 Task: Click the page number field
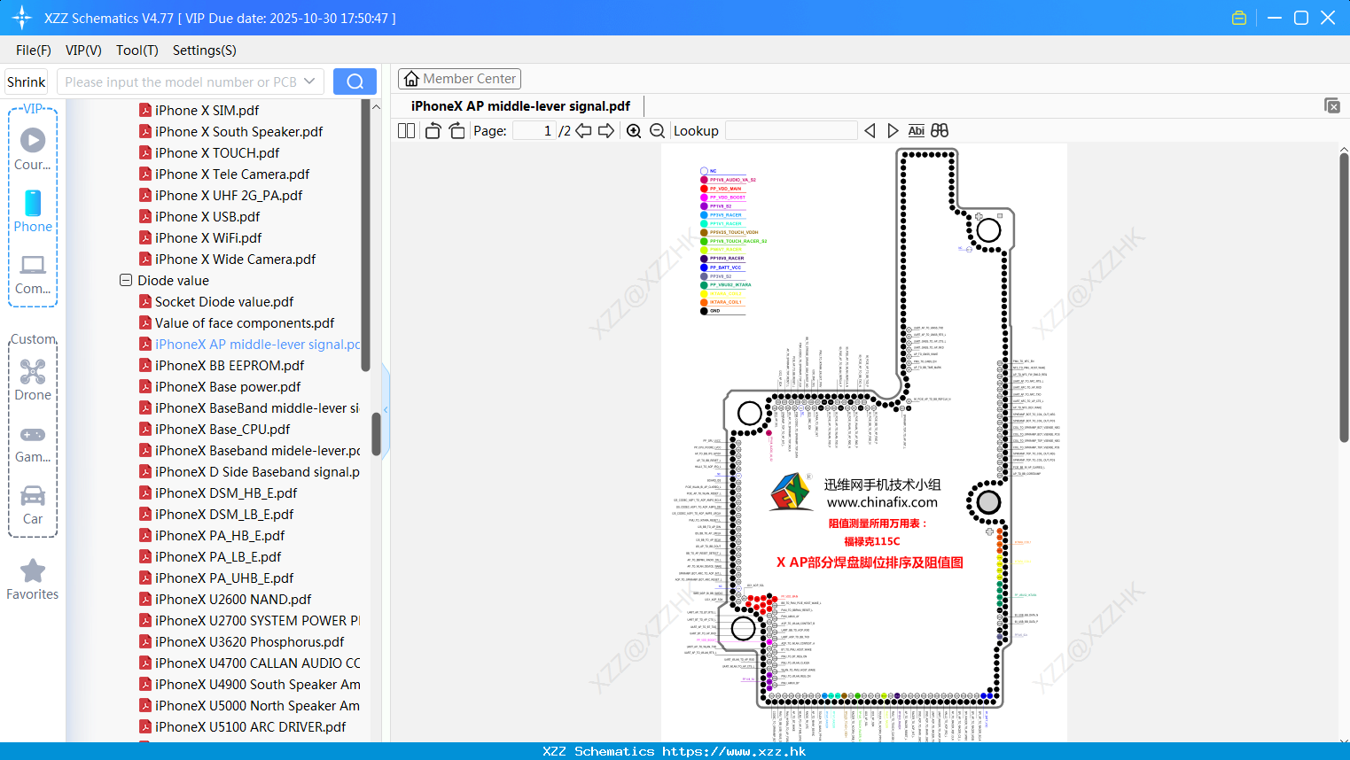pyautogui.click(x=535, y=131)
